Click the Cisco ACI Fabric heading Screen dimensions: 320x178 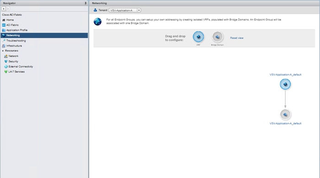12,15
